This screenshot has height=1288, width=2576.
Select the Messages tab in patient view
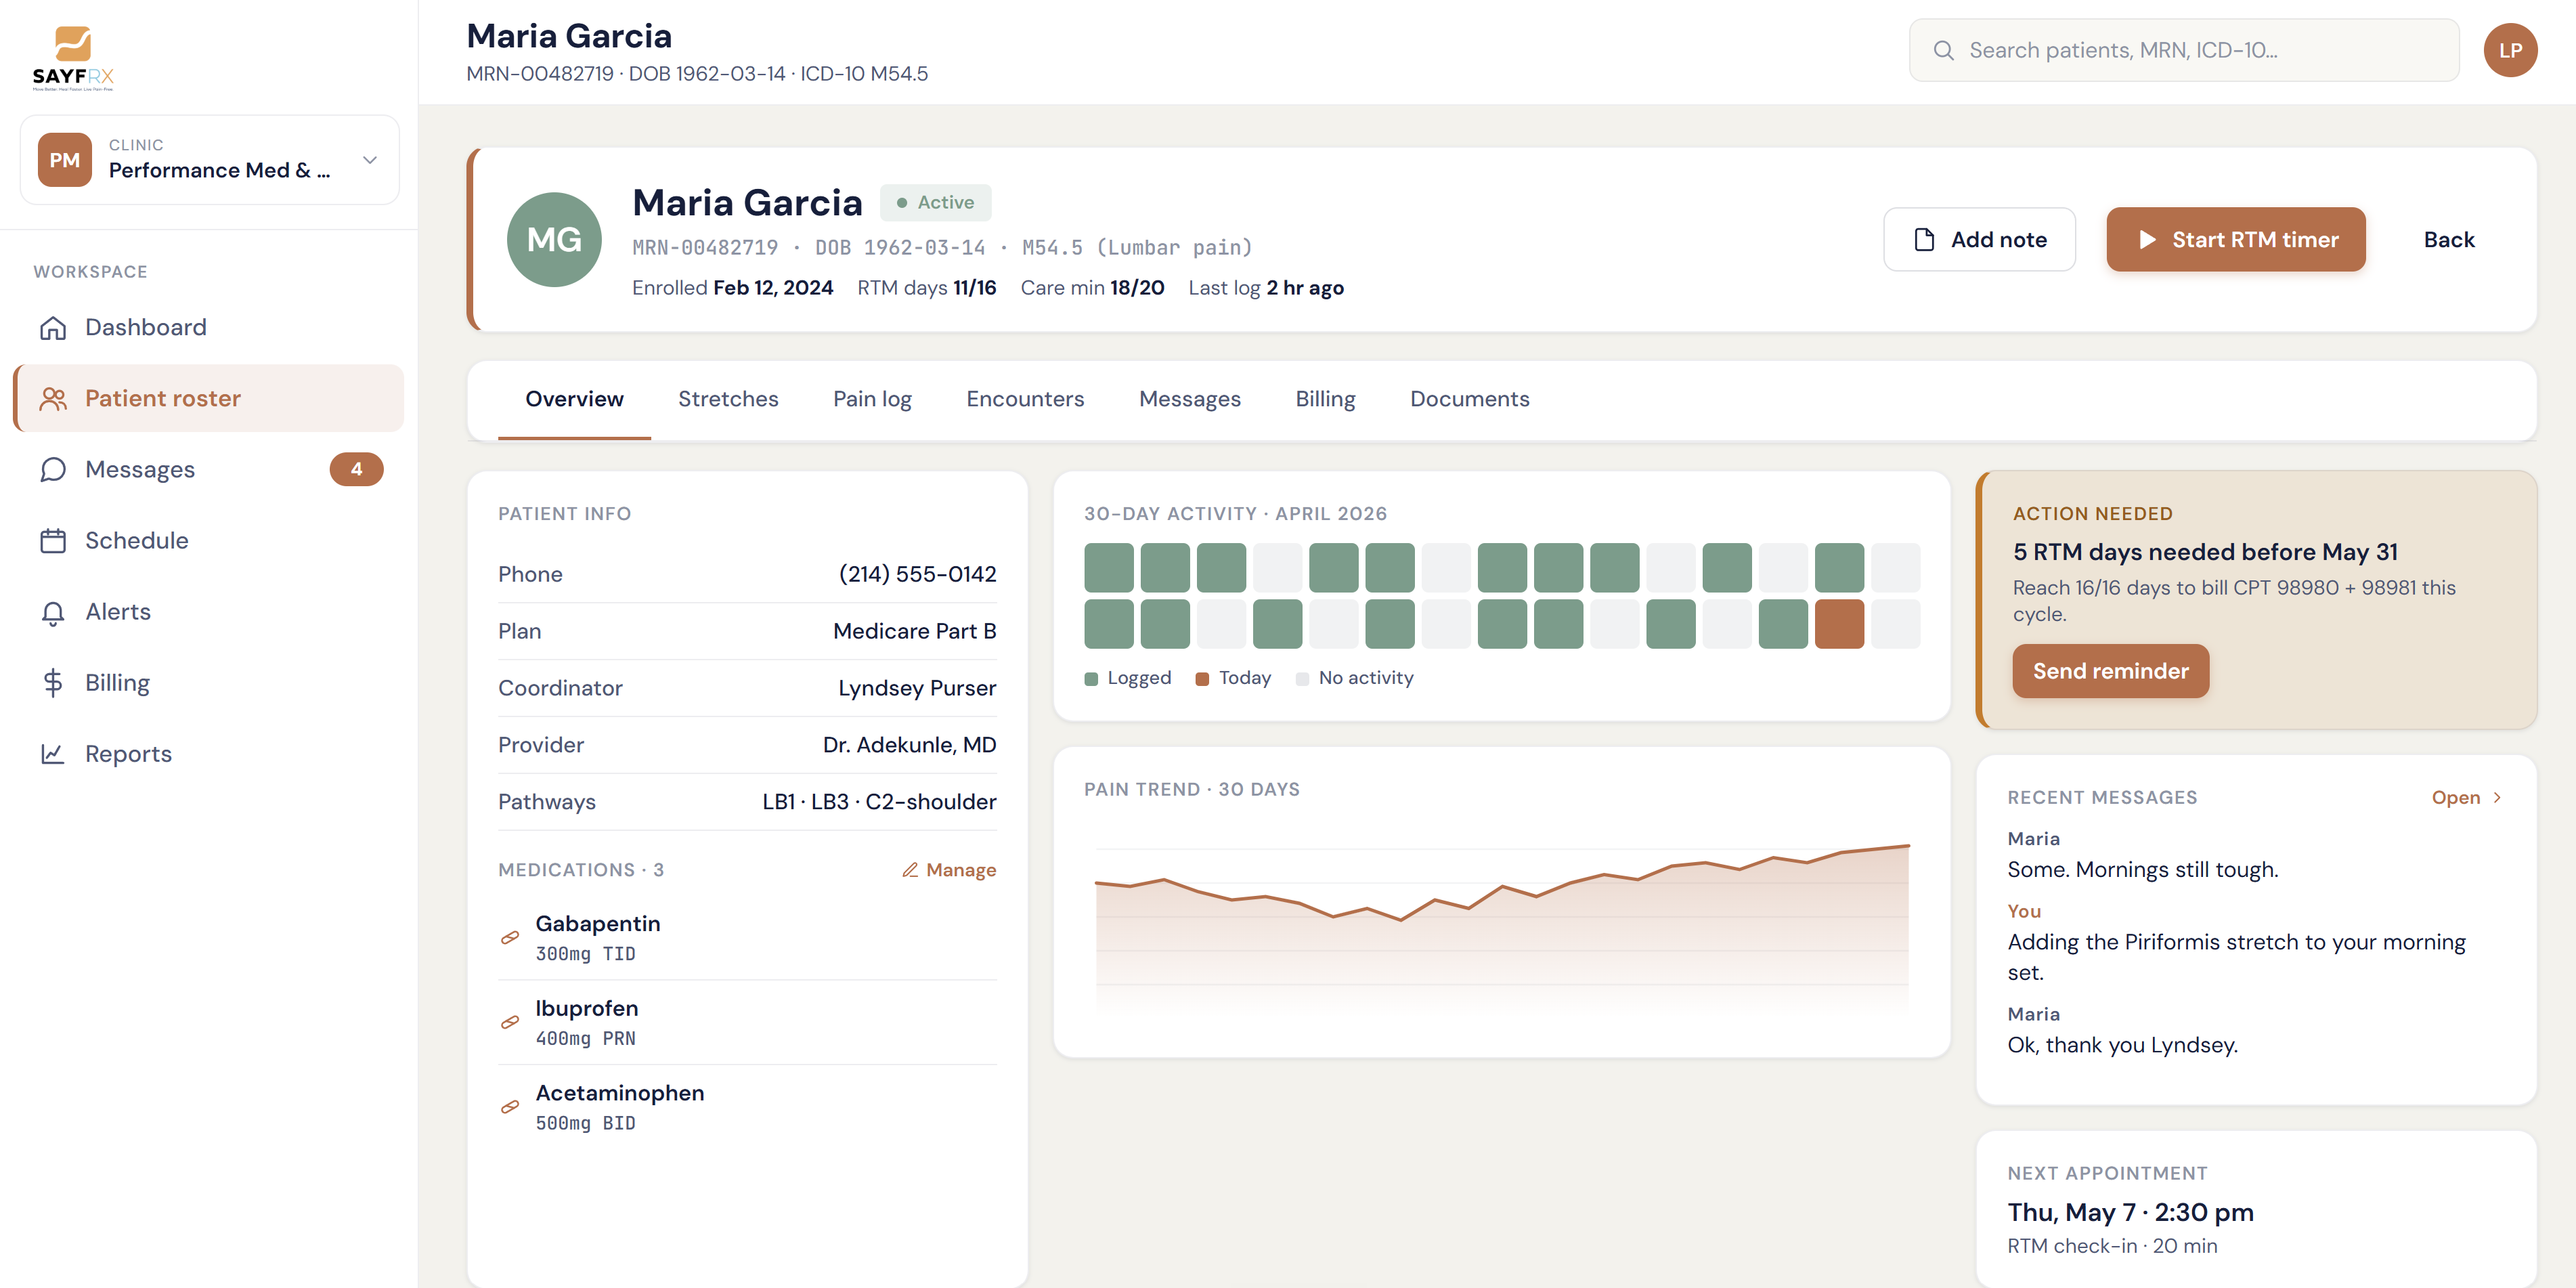pos(1190,399)
